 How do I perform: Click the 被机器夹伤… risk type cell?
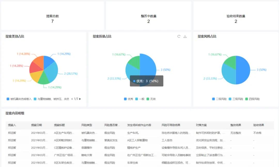pos(89,133)
